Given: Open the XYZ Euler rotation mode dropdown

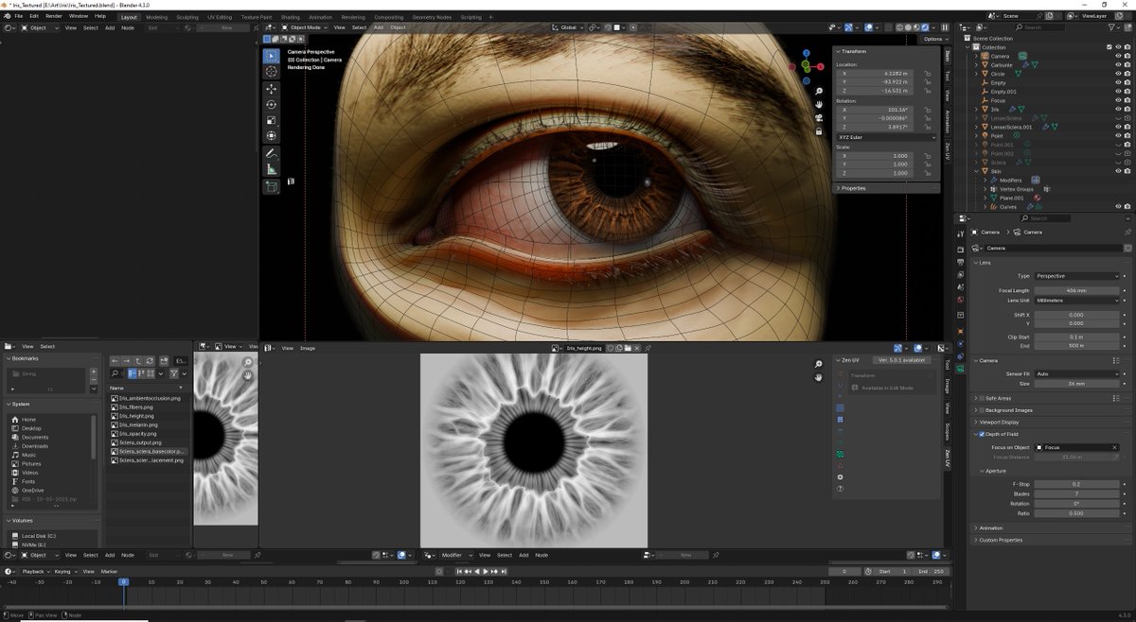Looking at the screenshot, I should pos(885,137).
